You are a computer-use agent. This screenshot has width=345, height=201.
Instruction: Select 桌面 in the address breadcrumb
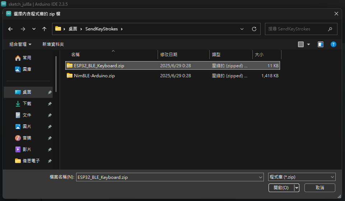pos(73,29)
